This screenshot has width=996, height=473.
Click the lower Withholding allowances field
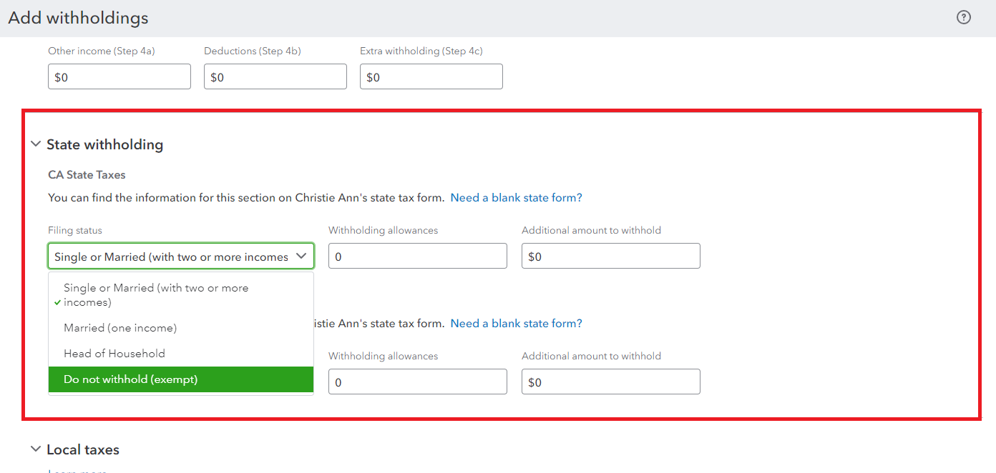coord(418,382)
